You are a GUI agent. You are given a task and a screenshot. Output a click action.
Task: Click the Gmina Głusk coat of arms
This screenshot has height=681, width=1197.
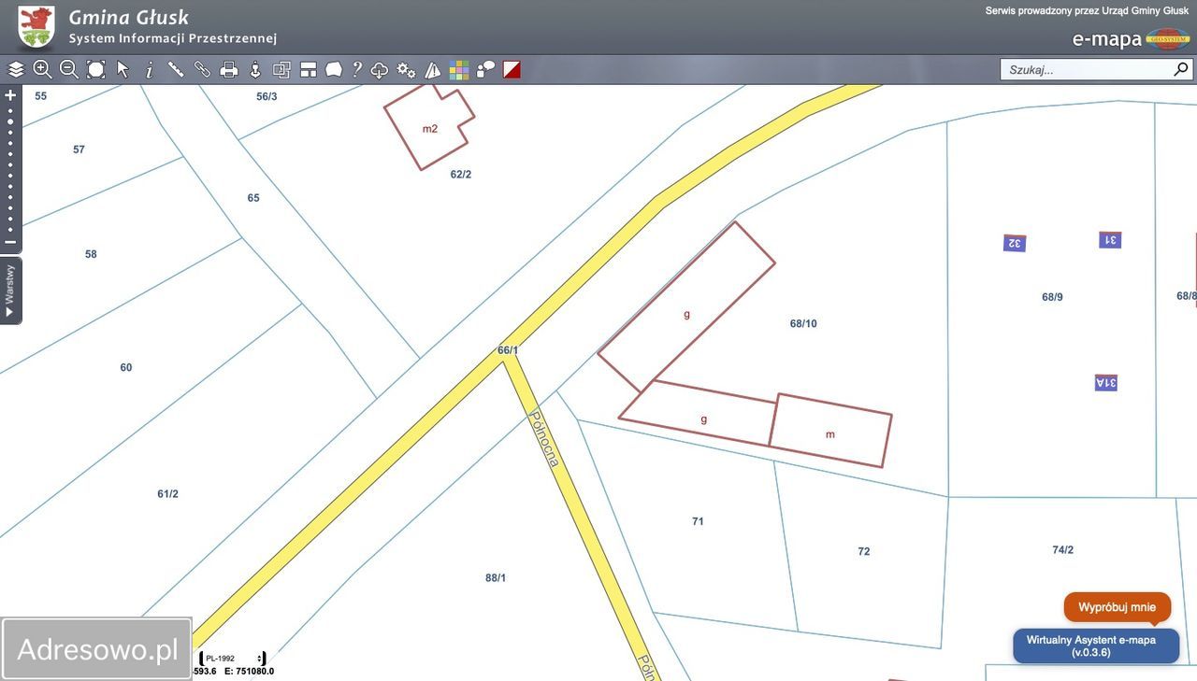coord(36,26)
